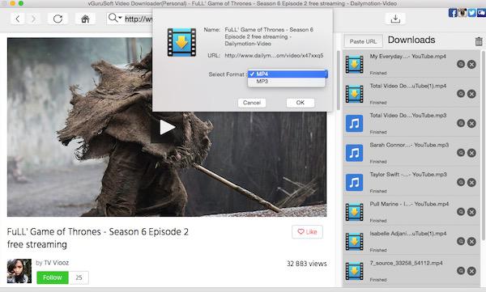Select the Downloads panel heading
The image size is (486, 292).
[x=411, y=40]
